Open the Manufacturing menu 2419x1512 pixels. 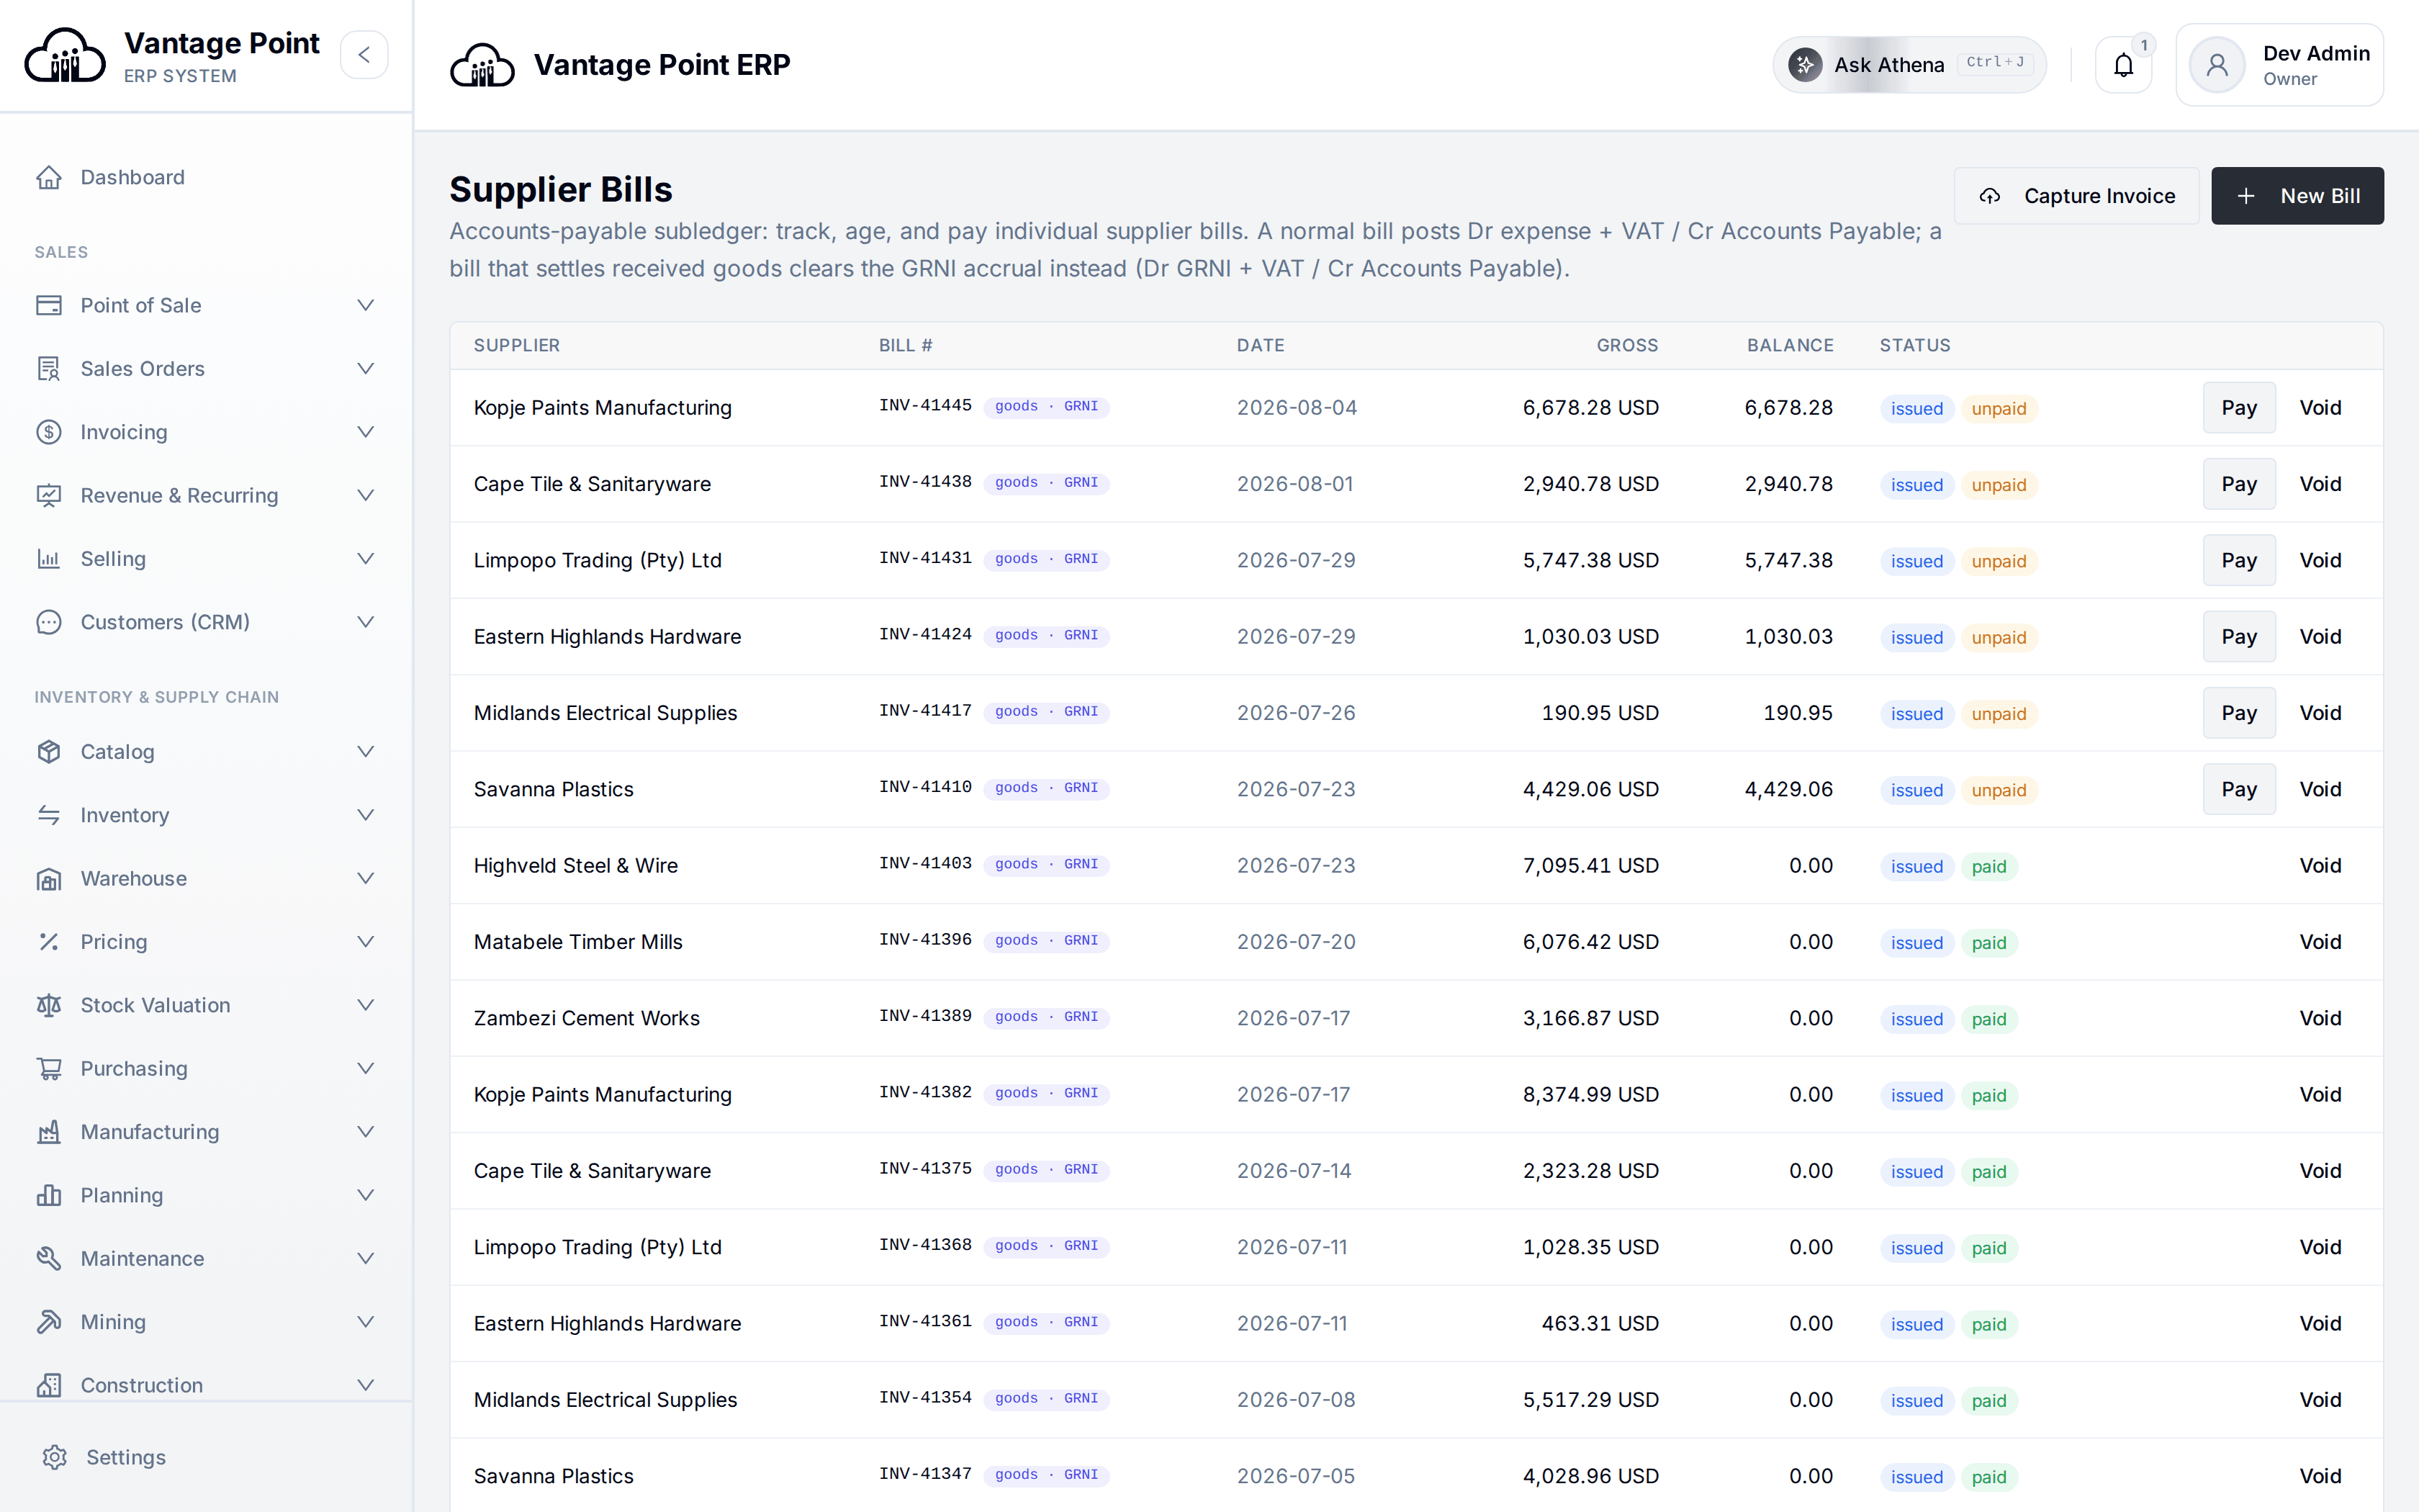pos(206,1132)
